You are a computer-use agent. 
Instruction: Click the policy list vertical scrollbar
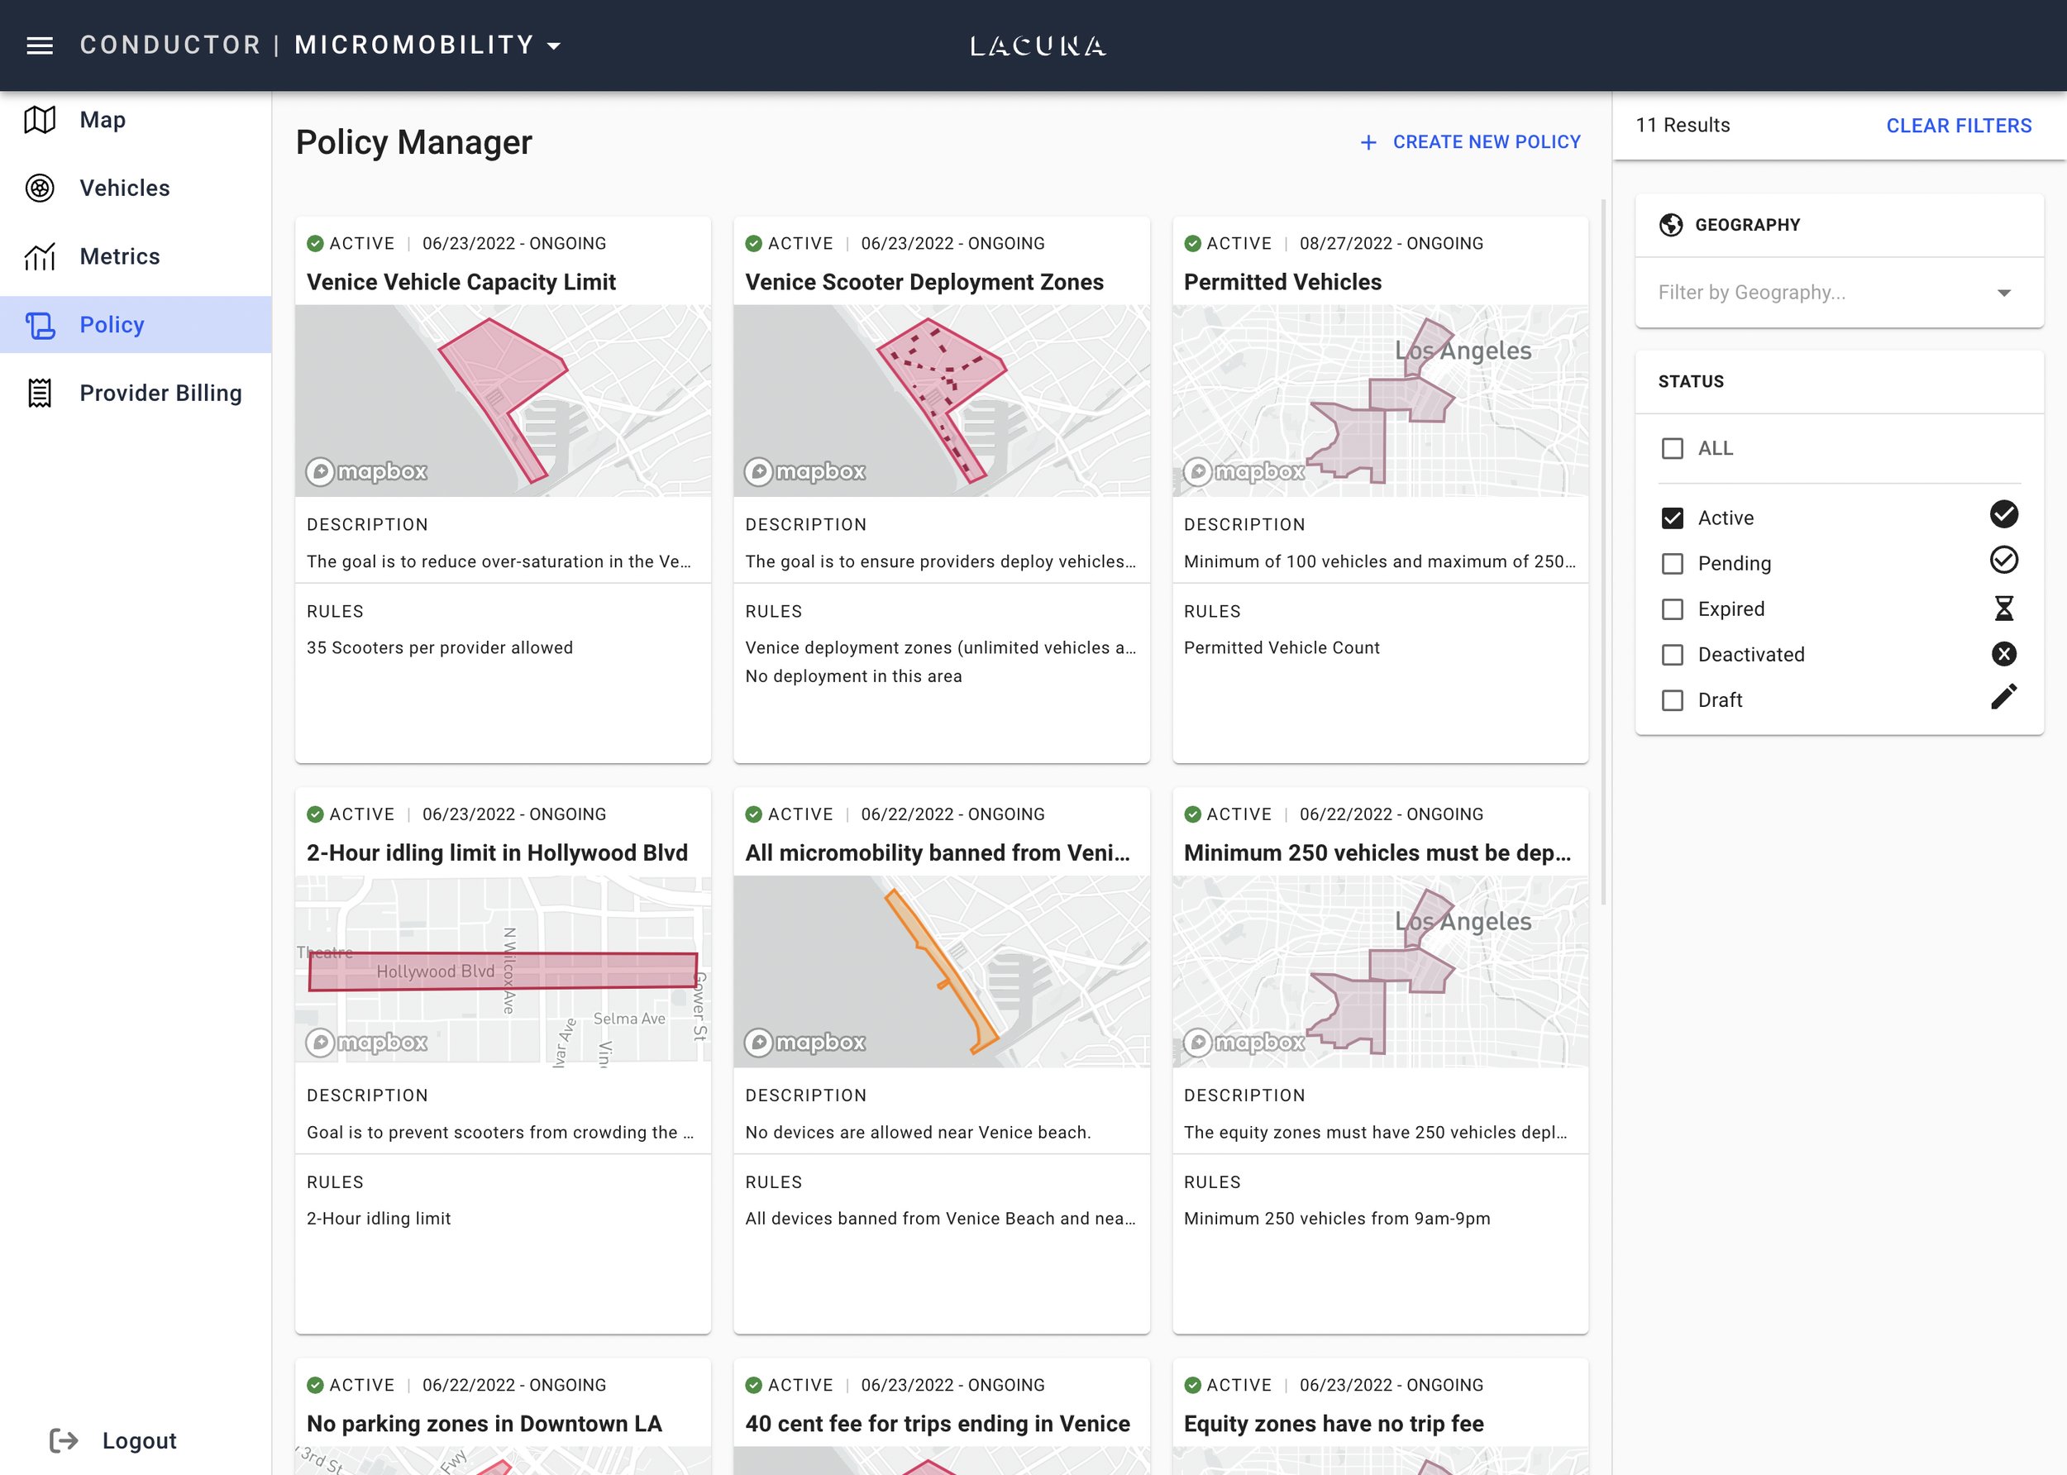coord(1603,552)
